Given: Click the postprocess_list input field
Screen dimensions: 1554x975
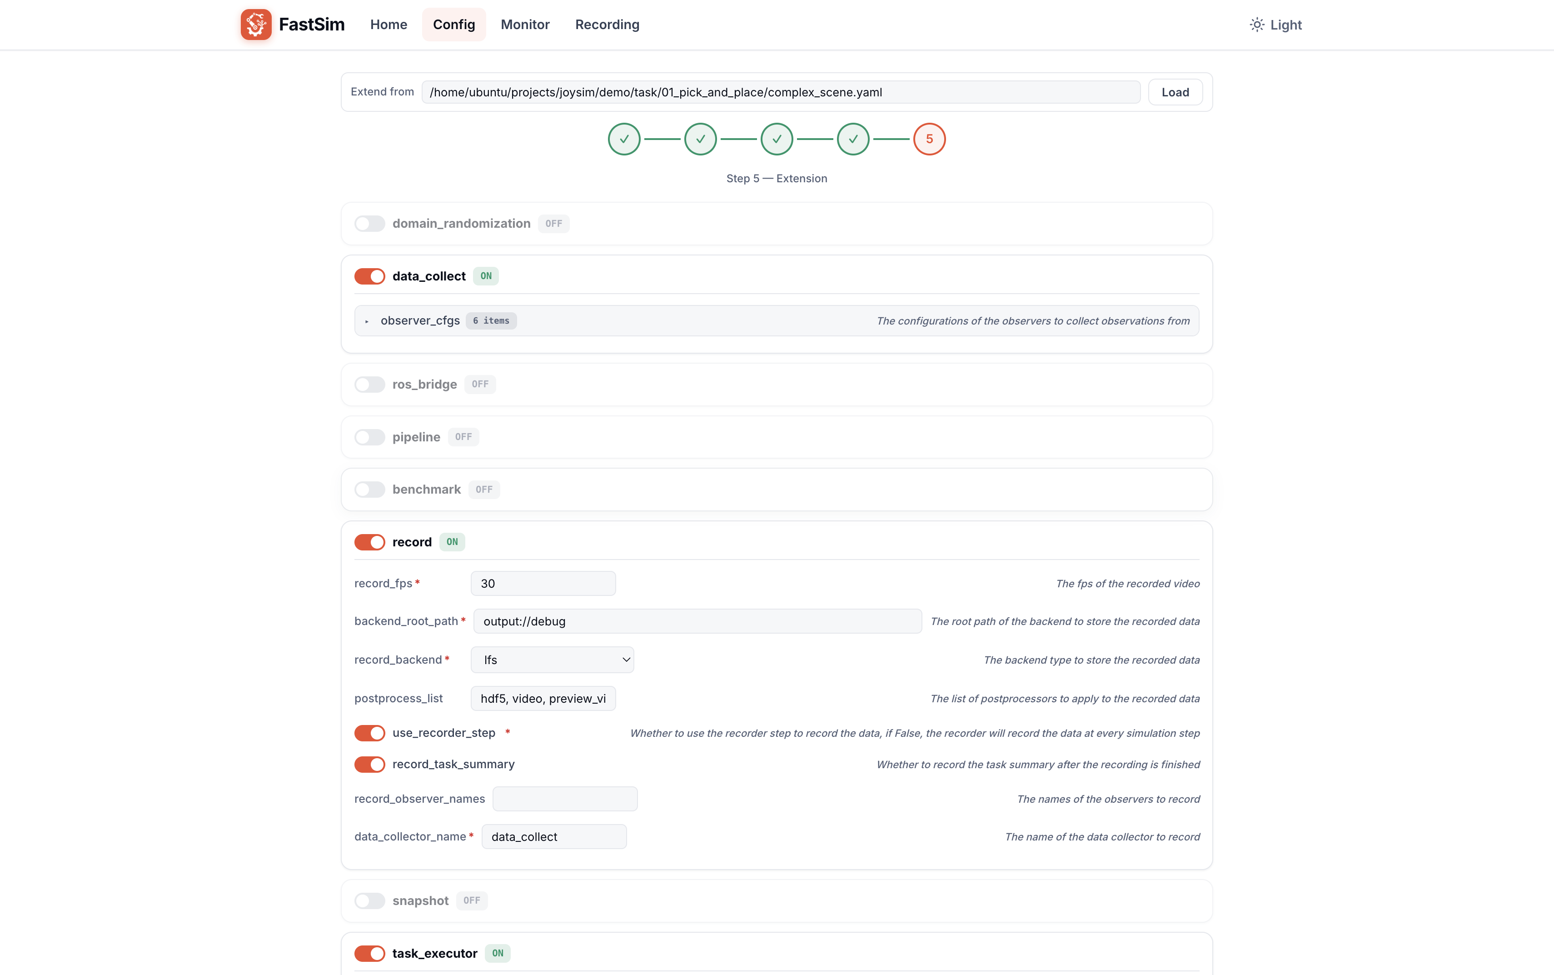Looking at the screenshot, I should pyautogui.click(x=543, y=698).
